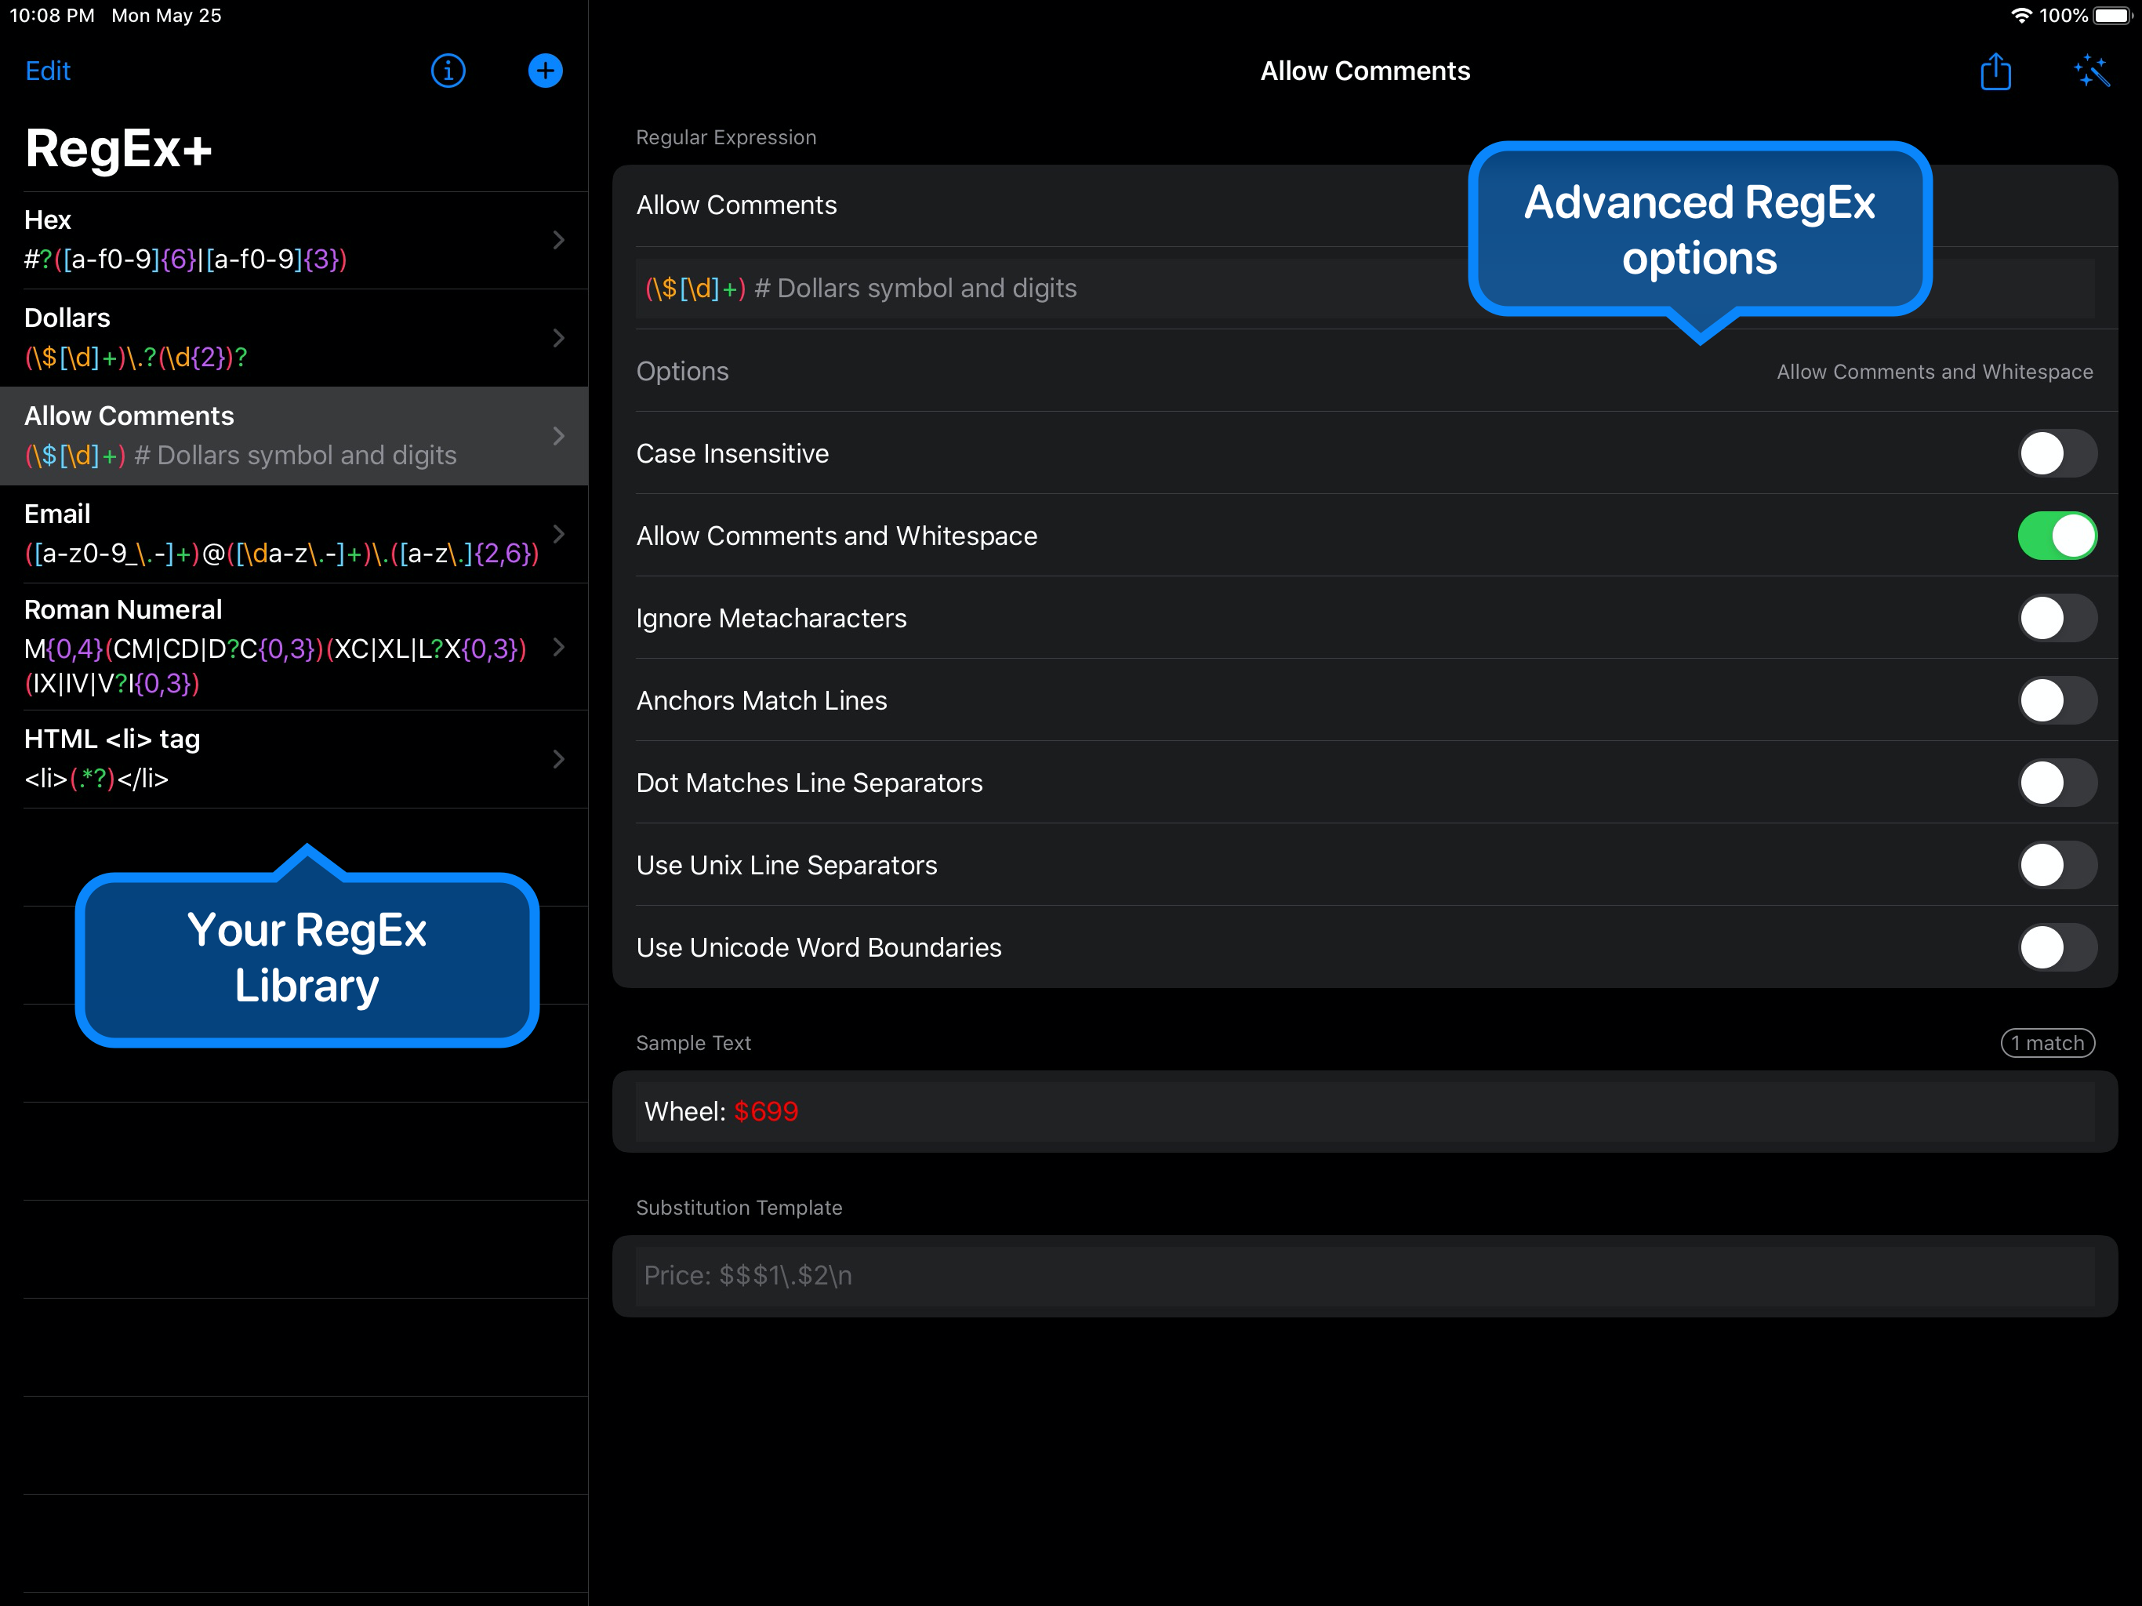This screenshot has height=1606, width=2142.
Task: Tap the Wi-Fi status icon
Action: coord(2021,16)
